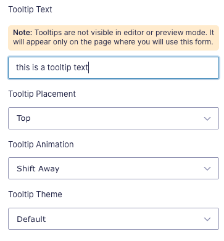Click the 'Tooltip Text' label
Viewport: 224px width, 241px height.
(x=30, y=9)
